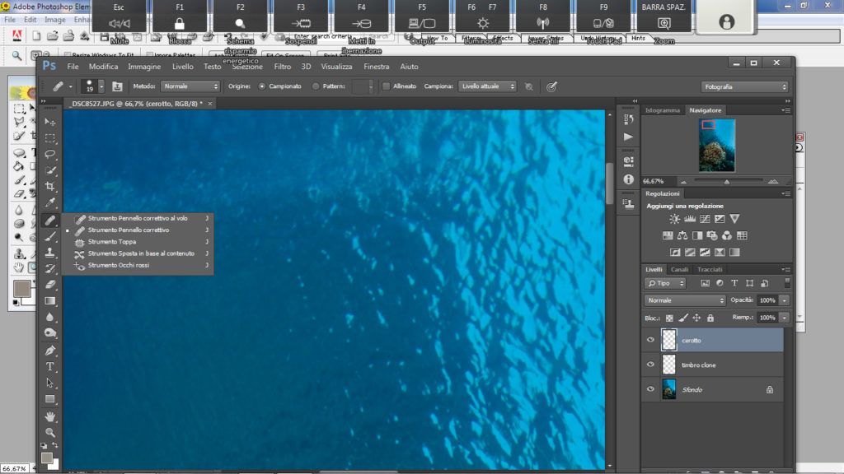The image size is (844, 474).
Task: Click the foreground color swatch
Action: (x=47, y=458)
